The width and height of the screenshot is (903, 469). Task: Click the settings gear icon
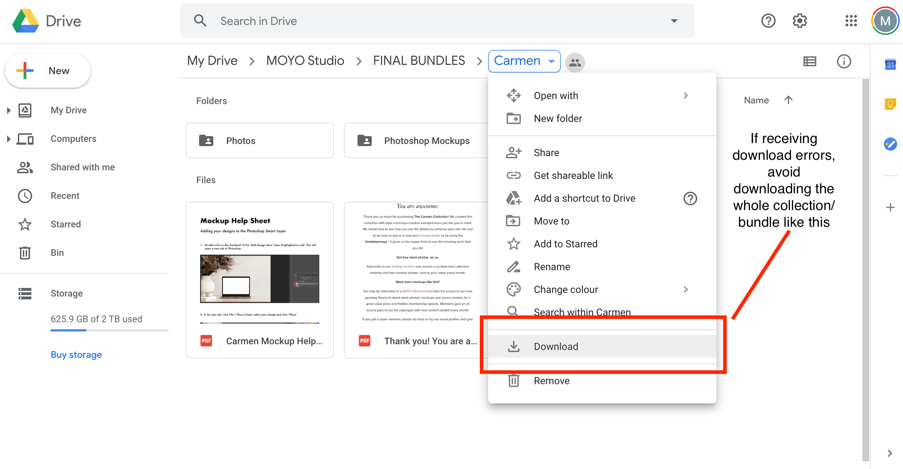click(800, 21)
